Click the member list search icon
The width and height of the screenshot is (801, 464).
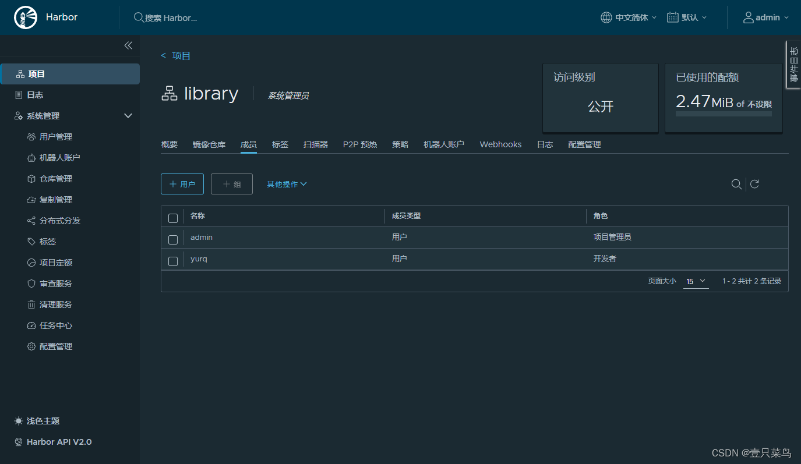pyautogui.click(x=736, y=184)
